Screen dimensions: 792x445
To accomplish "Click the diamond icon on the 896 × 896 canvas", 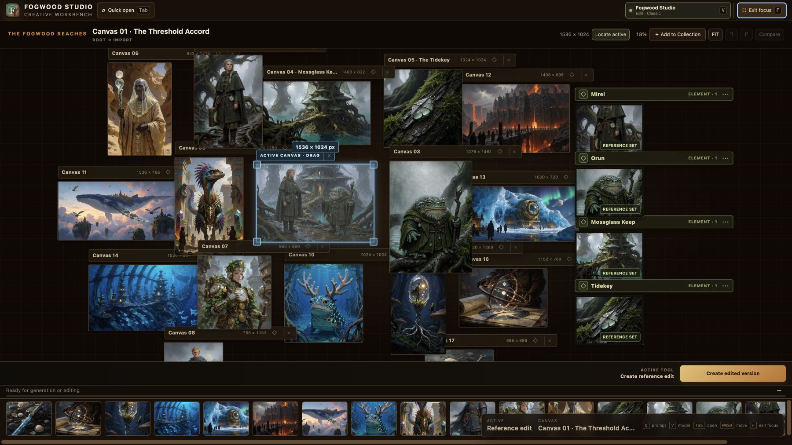I will pos(535,340).
